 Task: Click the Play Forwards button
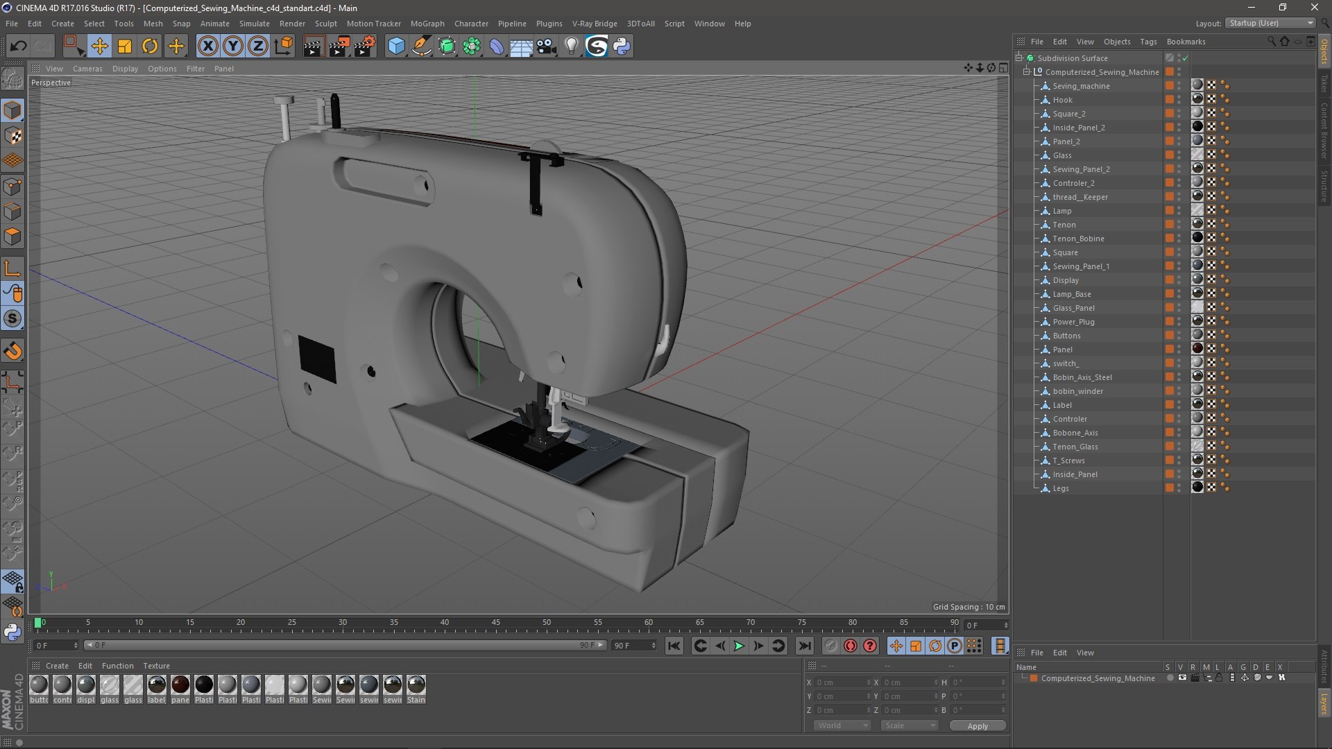[x=739, y=646]
